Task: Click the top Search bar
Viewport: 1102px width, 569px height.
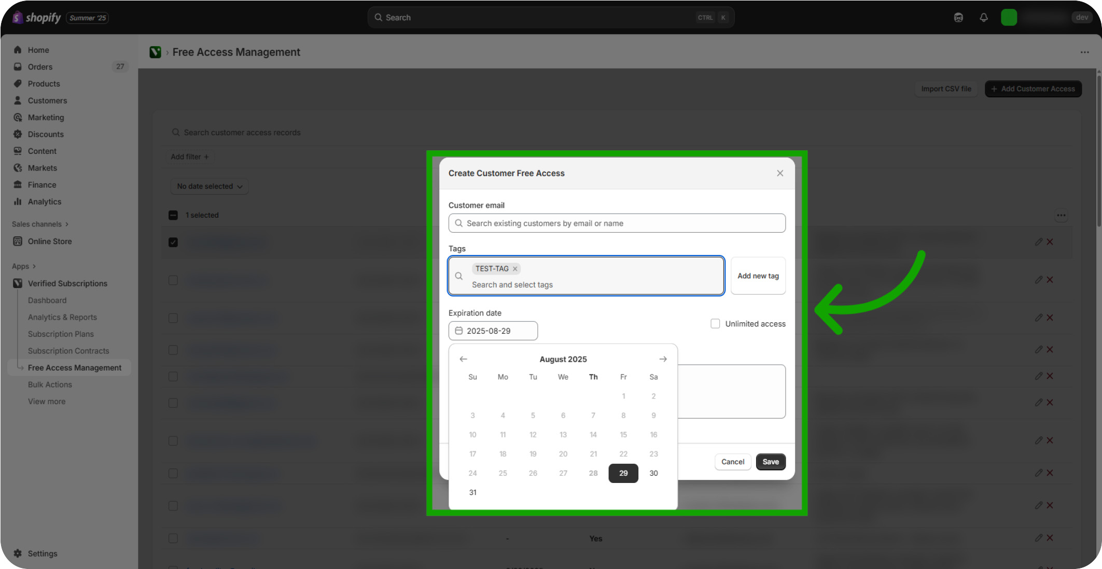Action: pyautogui.click(x=551, y=18)
